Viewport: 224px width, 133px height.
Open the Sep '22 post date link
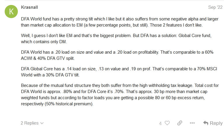pyautogui.click(x=215, y=7)
